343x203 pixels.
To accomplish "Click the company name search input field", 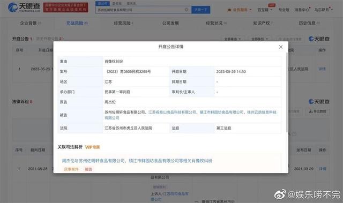I will pyautogui.click(x=140, y=10).
